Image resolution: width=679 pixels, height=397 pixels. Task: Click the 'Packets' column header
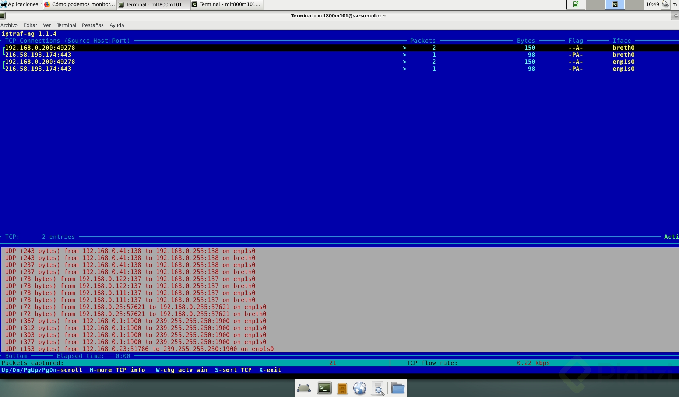click(423, 41)
